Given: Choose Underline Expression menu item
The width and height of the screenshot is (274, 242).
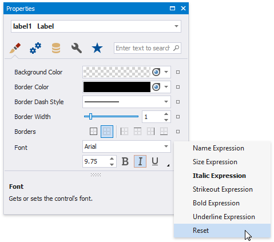Looking at the screenshot, I should (x=223, y=217).
